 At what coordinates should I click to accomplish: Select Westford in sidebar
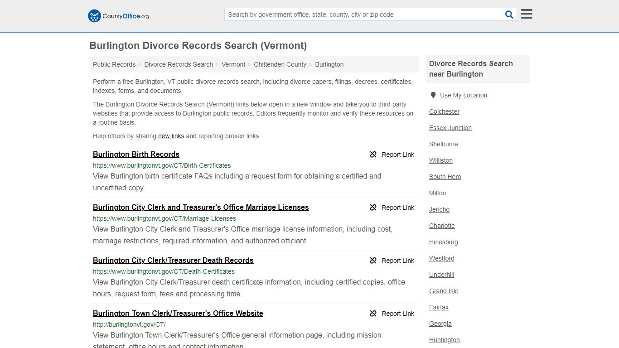coord(442,258)
